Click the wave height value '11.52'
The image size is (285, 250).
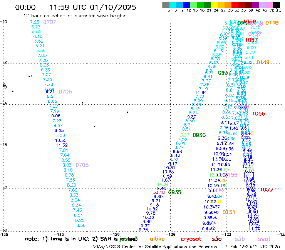[x=62, y=145]
